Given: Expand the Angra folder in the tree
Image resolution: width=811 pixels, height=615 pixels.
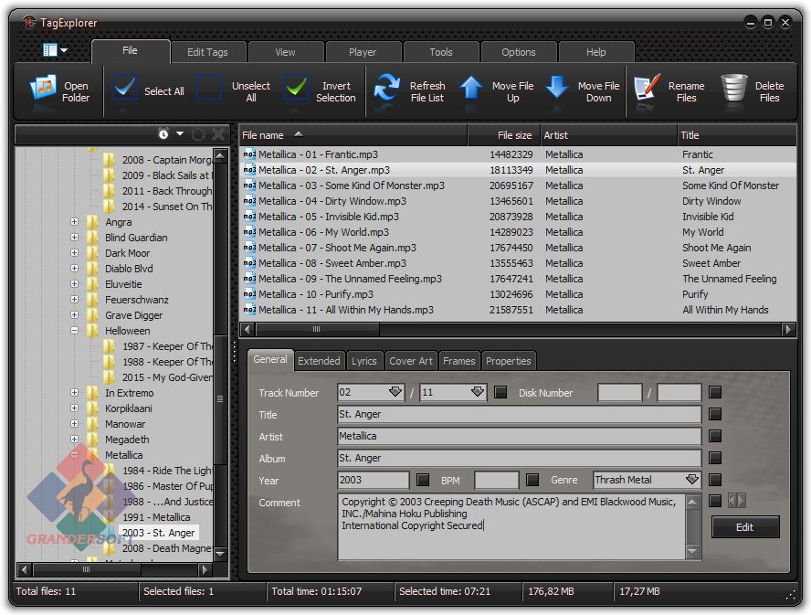Looking at the screenshot, I should coord(75,222).
